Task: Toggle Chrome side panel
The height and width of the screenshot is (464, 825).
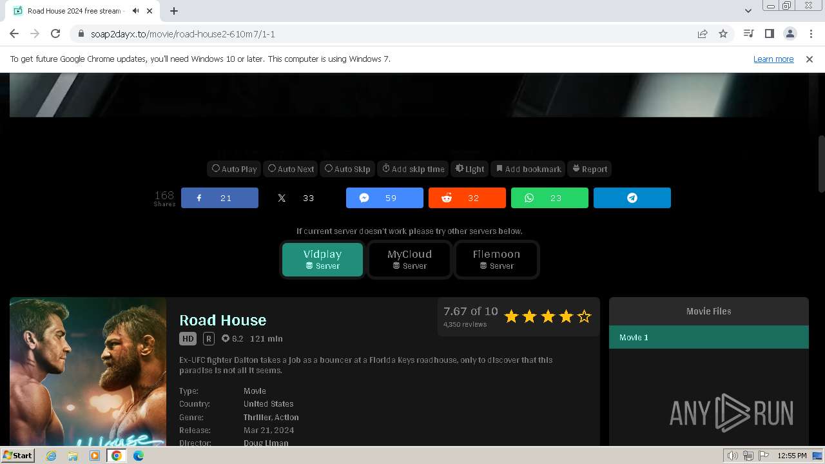Action: pos(769,34)
